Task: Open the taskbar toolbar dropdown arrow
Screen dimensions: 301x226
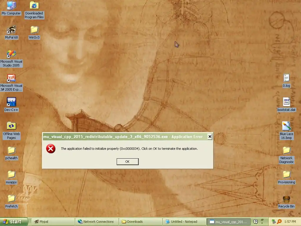Action: click(262, 223)
